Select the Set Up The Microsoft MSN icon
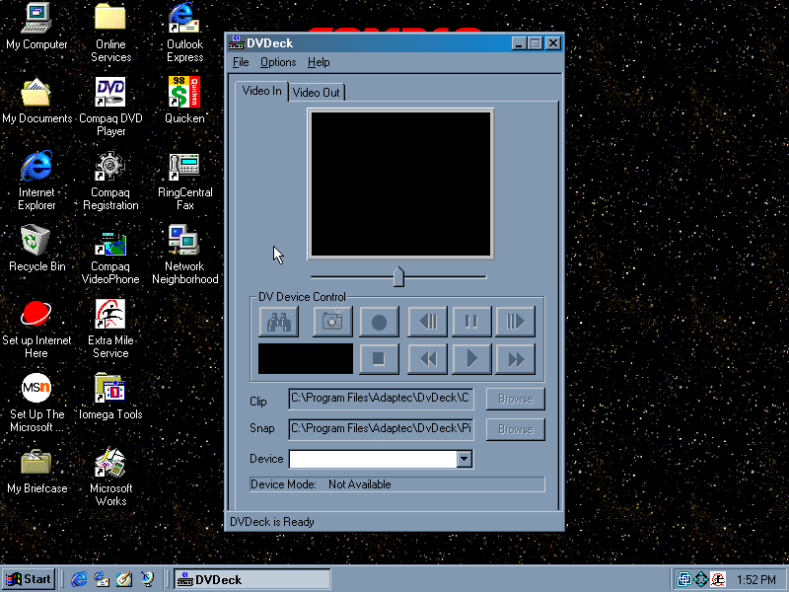 click(x=36, y=403)
